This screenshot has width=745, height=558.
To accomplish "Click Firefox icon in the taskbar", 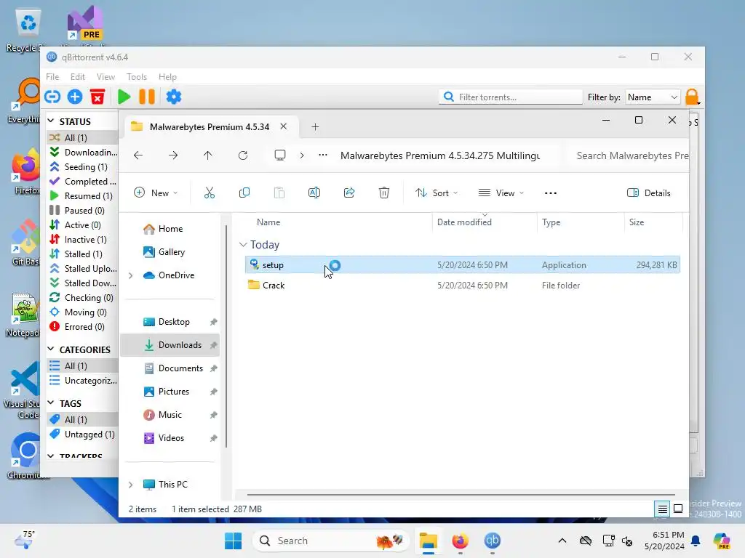I will pos(460,541).
